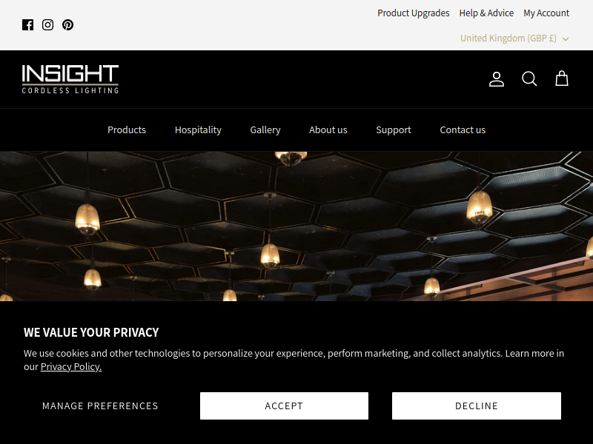Open the Pinterest social icon
Screen dimensions: 593x444
click(67, 25)
